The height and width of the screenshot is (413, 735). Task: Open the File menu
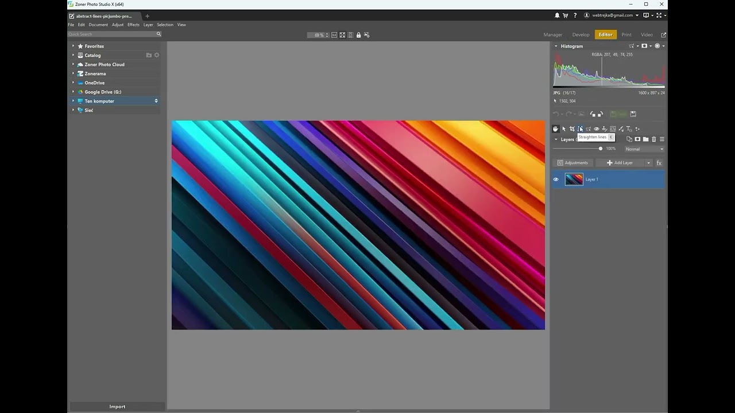71,25
